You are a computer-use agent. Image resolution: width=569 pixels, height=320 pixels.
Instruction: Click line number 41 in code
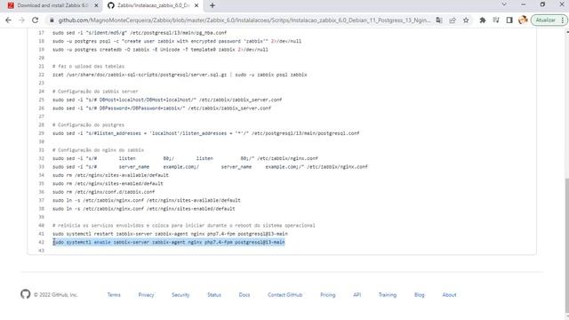[42, 234]
